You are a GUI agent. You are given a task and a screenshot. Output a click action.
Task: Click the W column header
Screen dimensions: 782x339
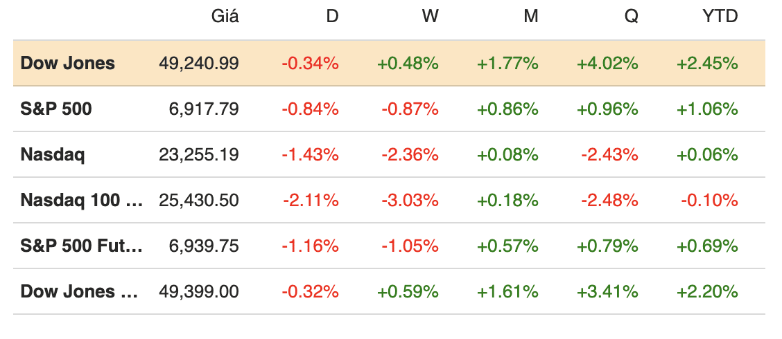[x=431, y=17]
